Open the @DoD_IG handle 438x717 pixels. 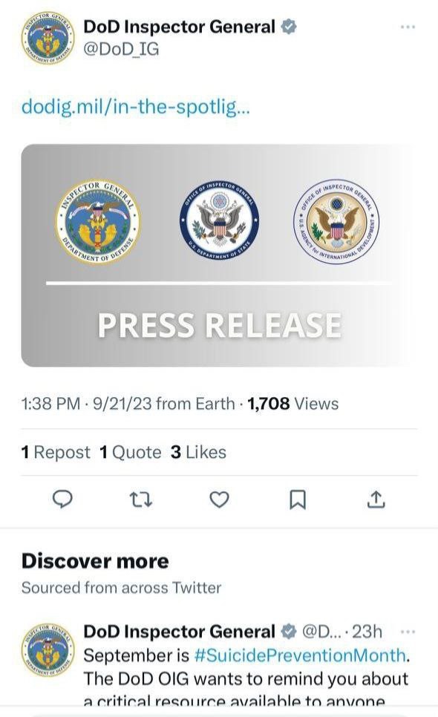click(x=121, y=50)
